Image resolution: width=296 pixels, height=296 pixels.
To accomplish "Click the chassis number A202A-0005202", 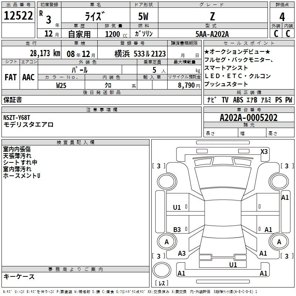I will pyautogui.click(x=248, y=118).
